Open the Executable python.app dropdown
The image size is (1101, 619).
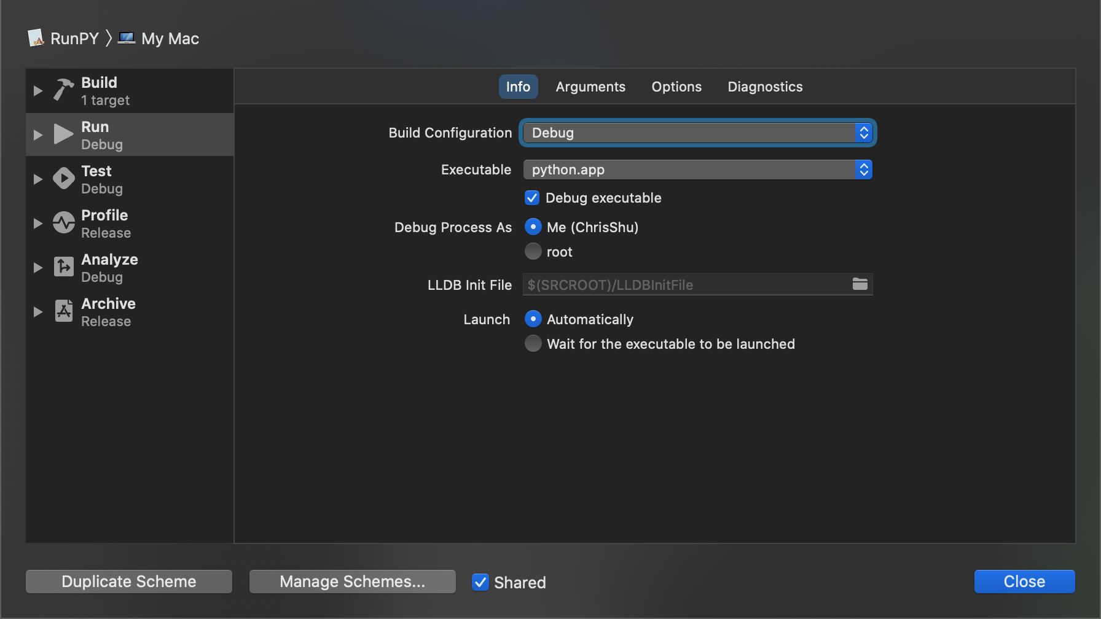697,169
